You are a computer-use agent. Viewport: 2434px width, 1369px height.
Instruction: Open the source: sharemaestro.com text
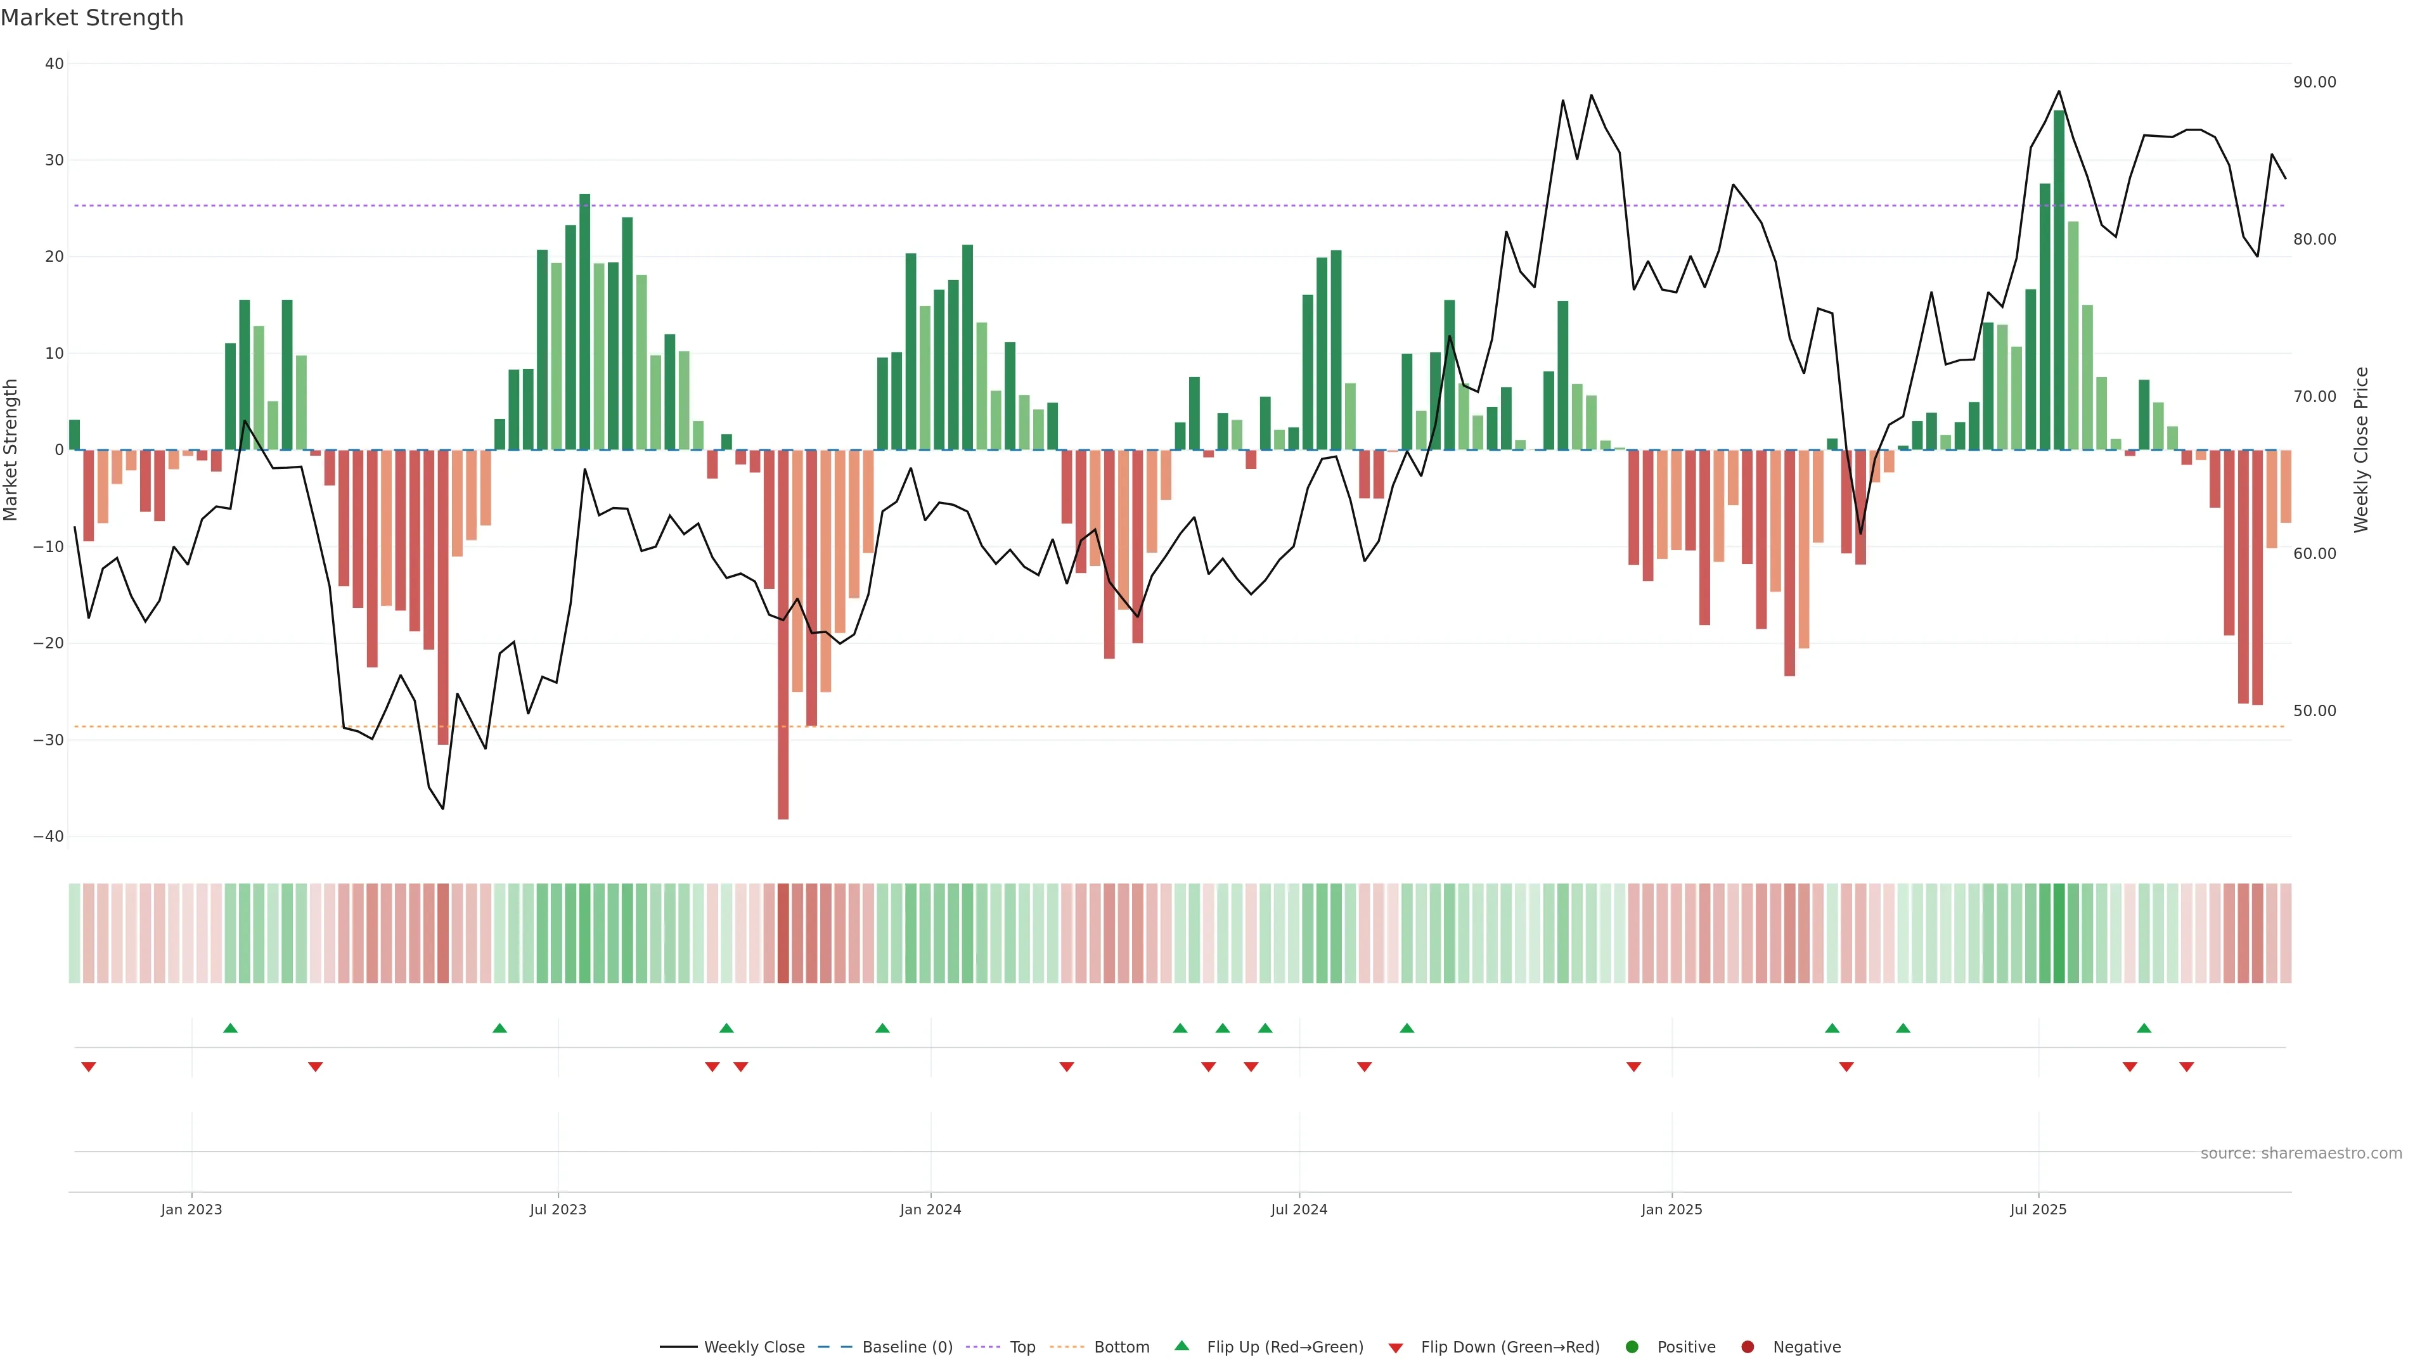coord(2301,1154)
